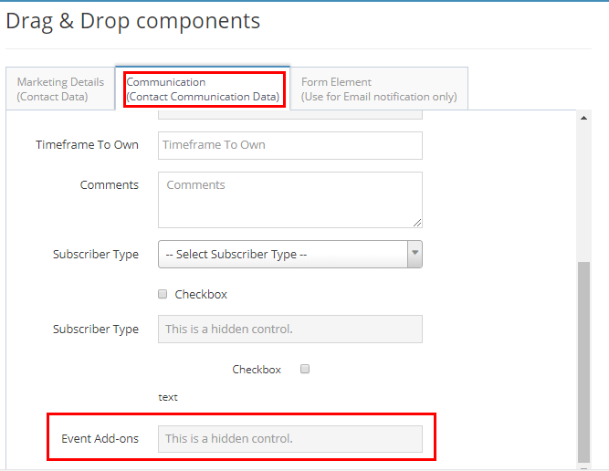Click the Subscriber Type hidden control field
Screen dimensions: 609x471
[x=289, y=330]
